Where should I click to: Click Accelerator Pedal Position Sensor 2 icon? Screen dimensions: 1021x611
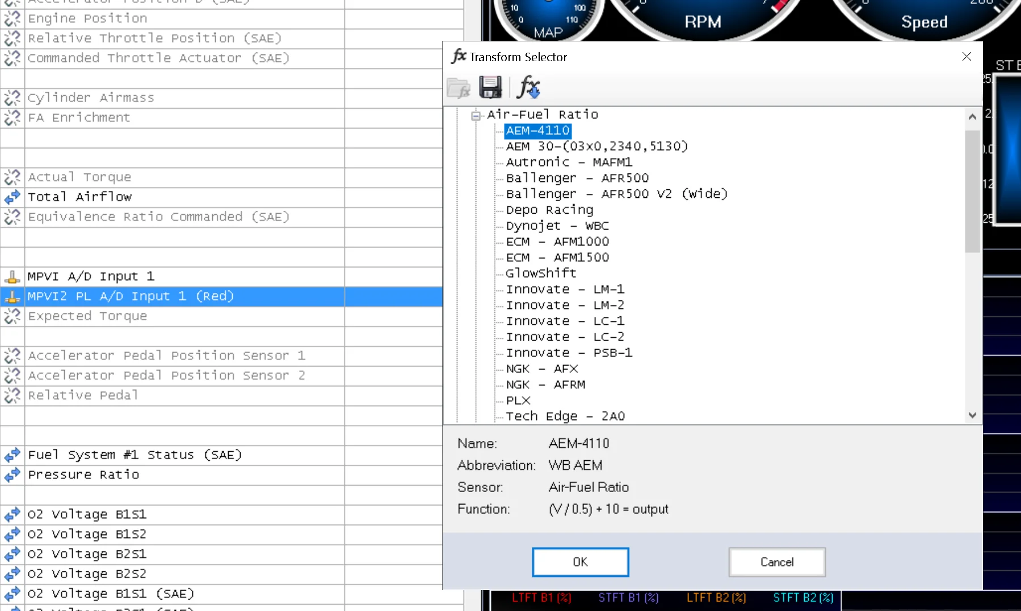[12, 376]
